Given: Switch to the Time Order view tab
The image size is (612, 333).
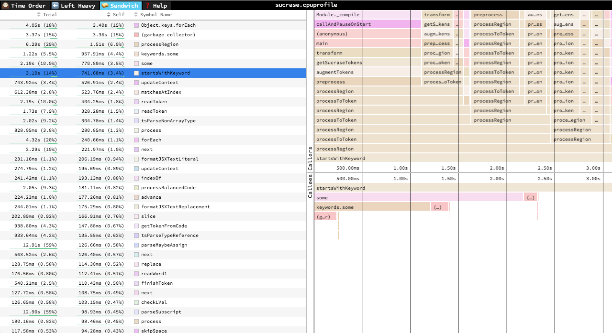Looking at the screenshot, I should point(24,6).
